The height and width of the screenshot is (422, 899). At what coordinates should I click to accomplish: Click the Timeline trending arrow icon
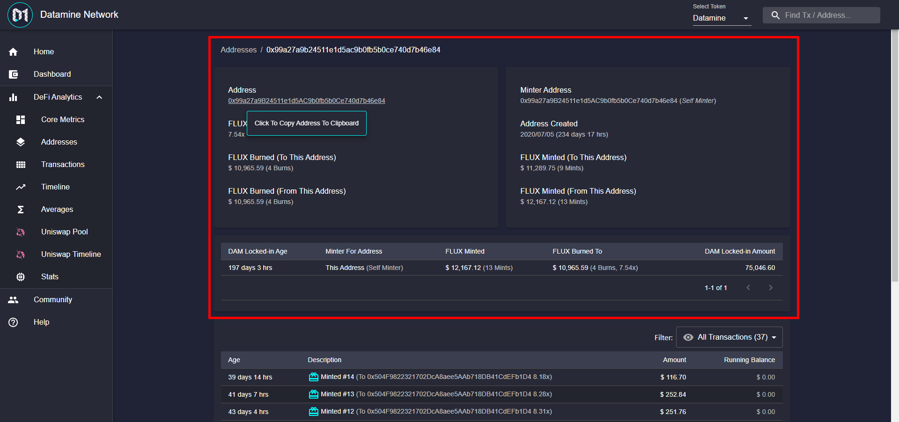click(x=21, y=187)
